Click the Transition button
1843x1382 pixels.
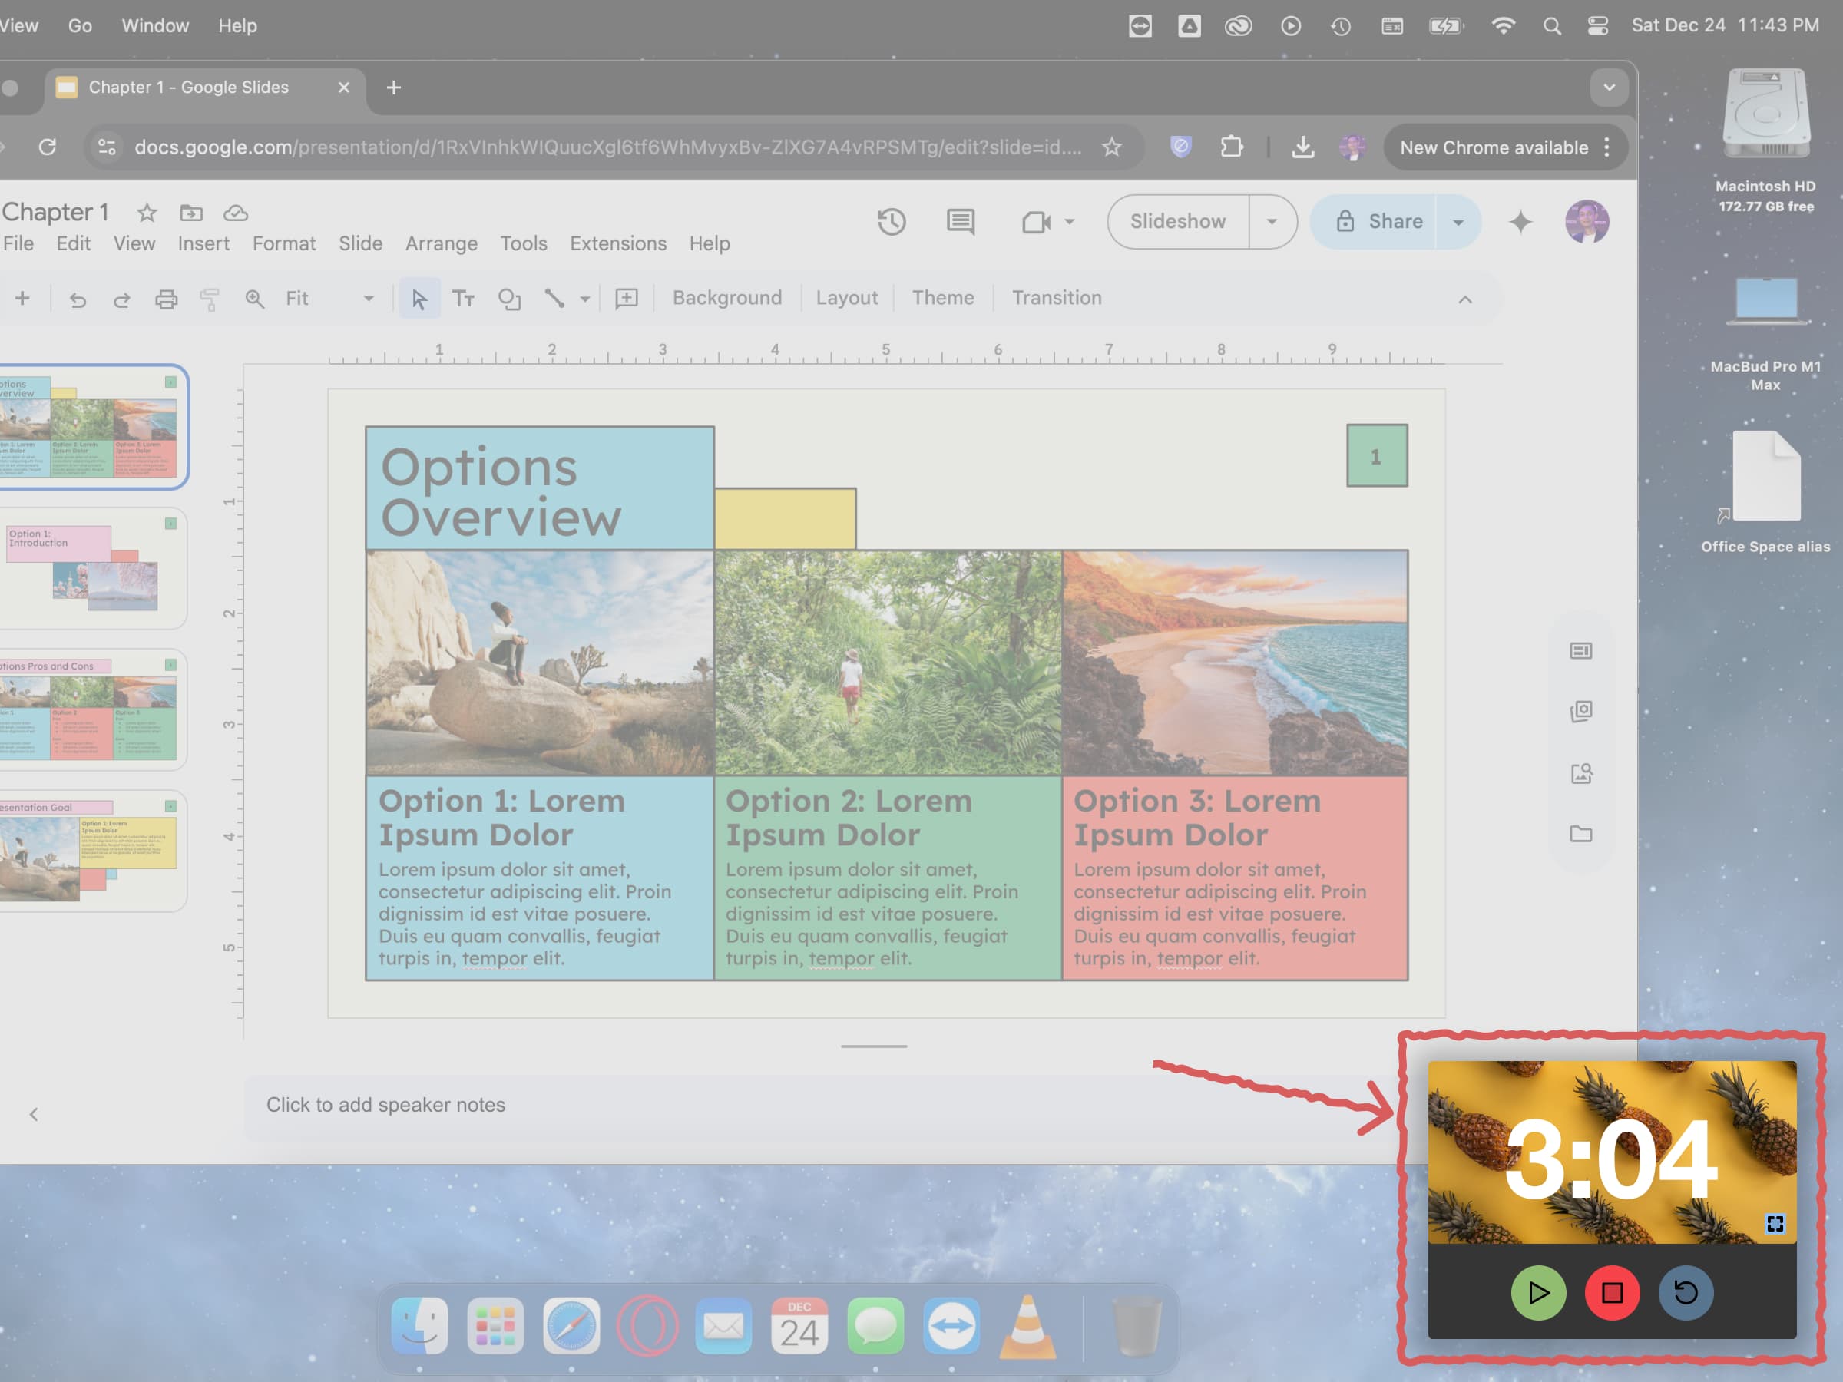[1057, 297]
